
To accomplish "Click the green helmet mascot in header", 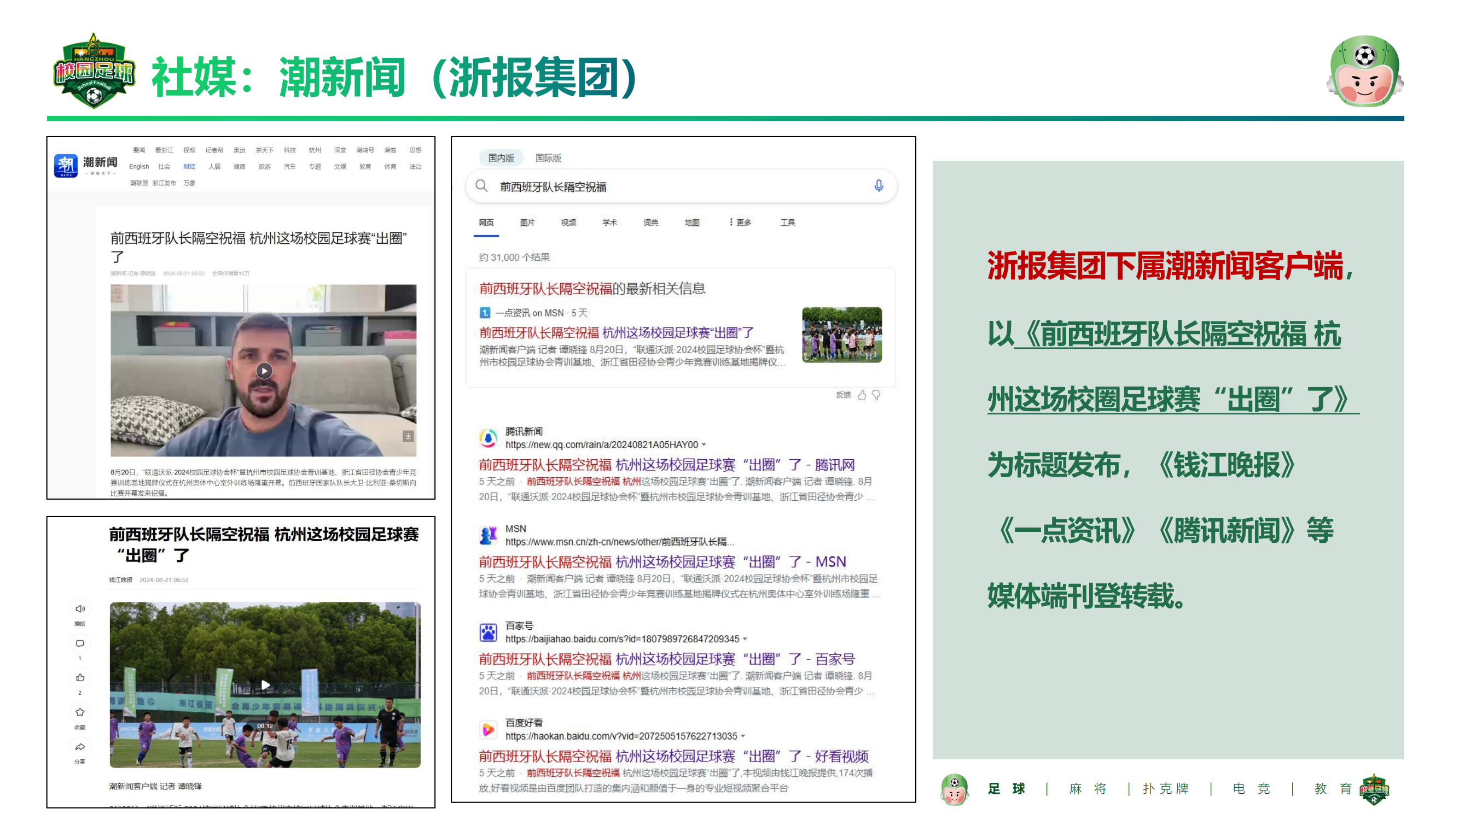I will (x=1365, y=72).
